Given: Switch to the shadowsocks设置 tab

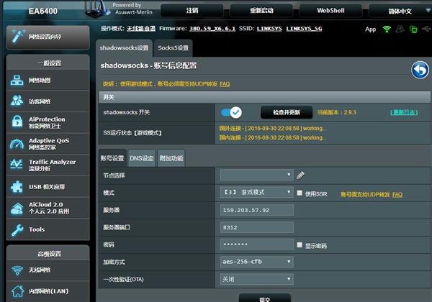Looking at the screenshot, I should [x=124, y=48].
